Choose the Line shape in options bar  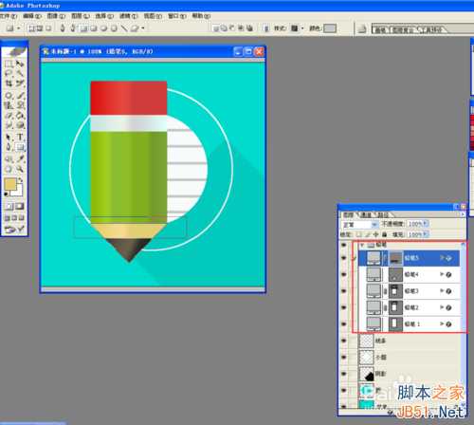pyautogui.click(x=124, y=28)
